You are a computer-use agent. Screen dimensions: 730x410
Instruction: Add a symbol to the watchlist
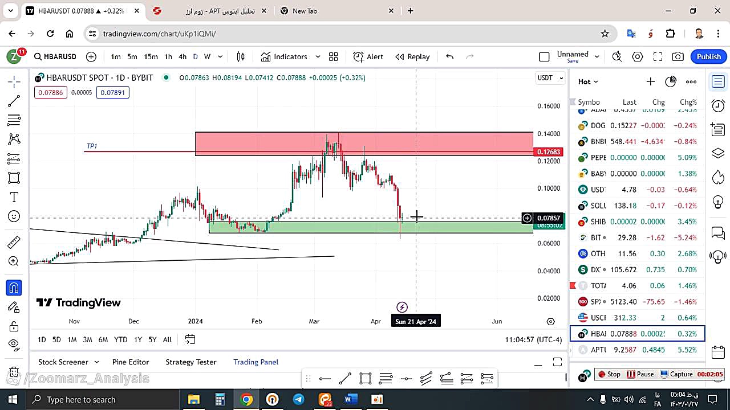coord(650,81)
